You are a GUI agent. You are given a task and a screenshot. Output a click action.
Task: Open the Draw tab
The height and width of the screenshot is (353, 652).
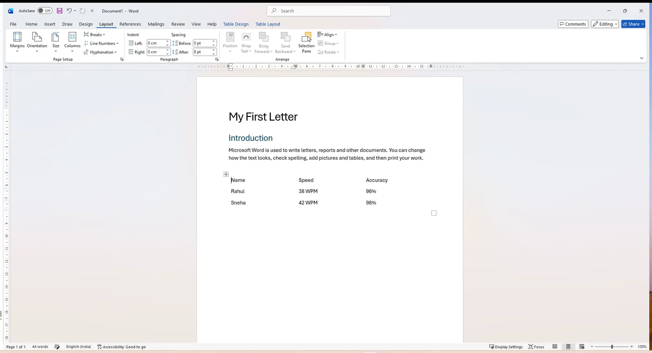pyautogui.click(x=67, y=24)
